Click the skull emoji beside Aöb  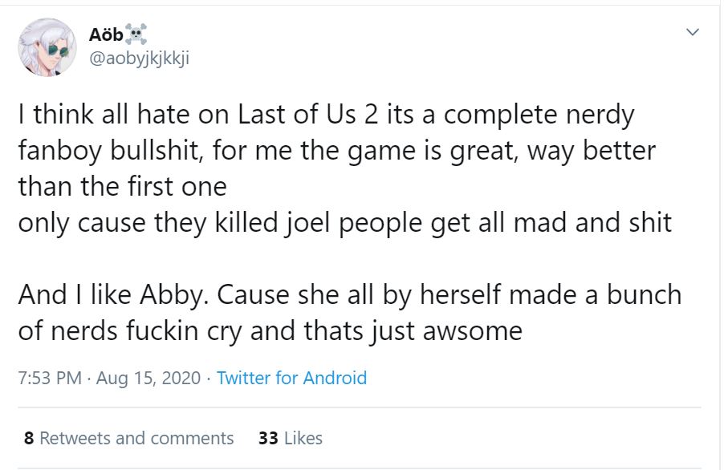135,33
